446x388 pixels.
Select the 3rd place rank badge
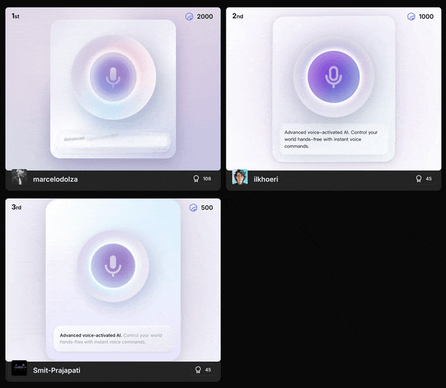click(x=16, y=208)
